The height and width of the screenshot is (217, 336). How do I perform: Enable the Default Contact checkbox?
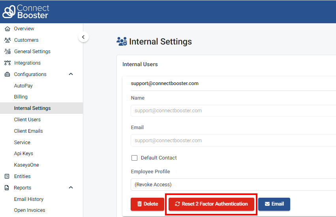[134, 158]
